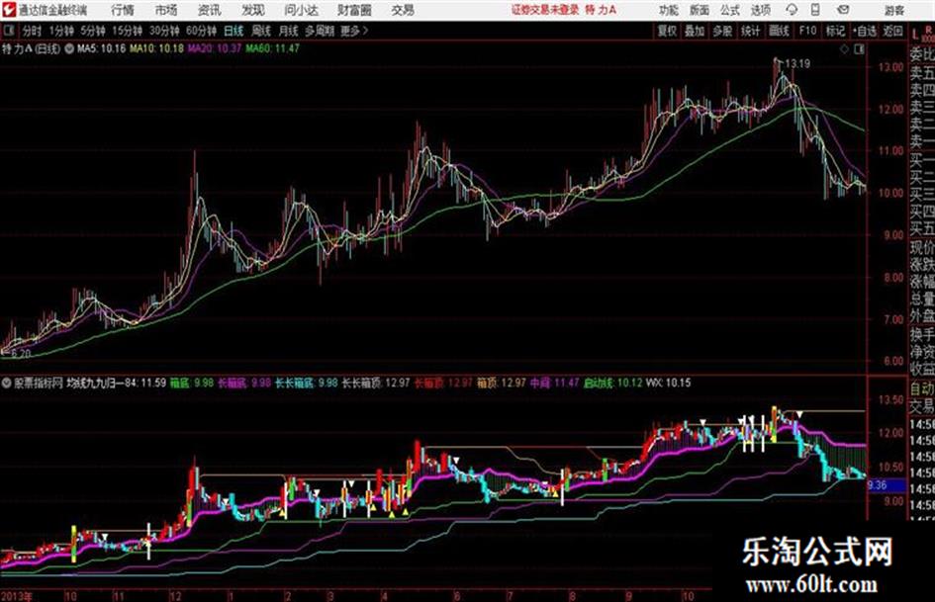Screen dimensions: 935x602
Task: Click the diamond icon at the chart's top right
Action: coord(844,49)
